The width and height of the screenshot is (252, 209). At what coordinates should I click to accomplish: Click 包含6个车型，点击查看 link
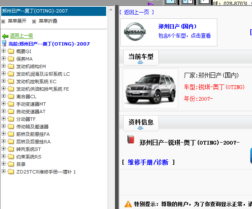184,36
